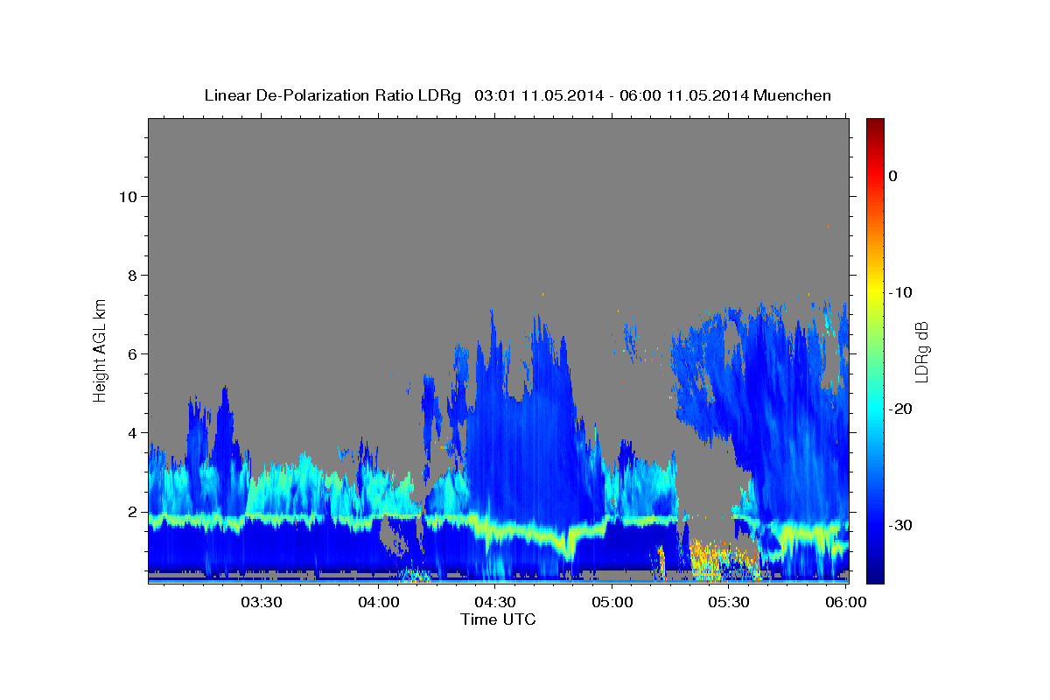The height and width of the screenshot is (700, 1050).
Task: Click the "Time UTC" axis label
Action: (498, 619)
